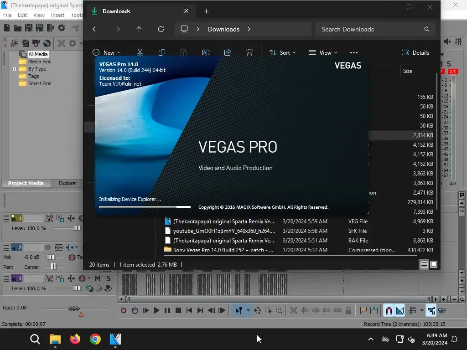Click Track FX gear icon on track 2
467x350 pixels.
tap(72, 257)
